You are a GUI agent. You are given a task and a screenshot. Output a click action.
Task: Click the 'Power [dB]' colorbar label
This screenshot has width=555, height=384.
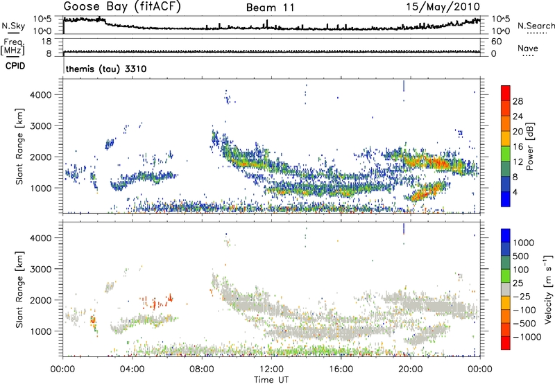[x=530, y=146]
